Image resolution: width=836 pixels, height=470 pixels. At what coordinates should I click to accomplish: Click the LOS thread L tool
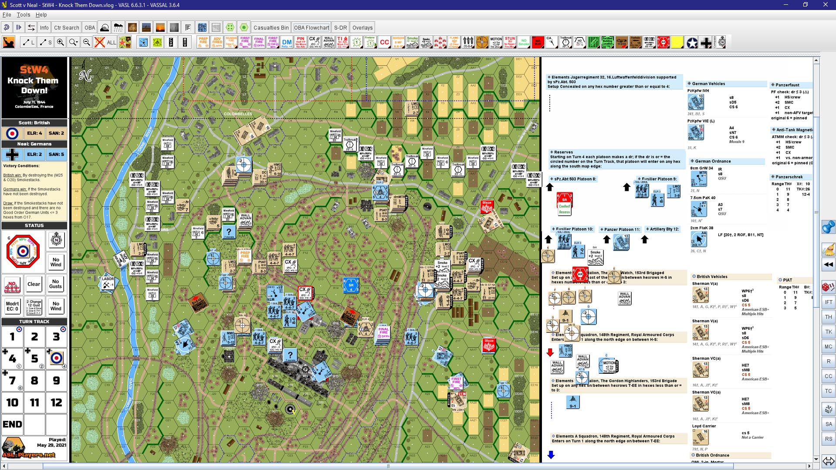click(28, 42)
